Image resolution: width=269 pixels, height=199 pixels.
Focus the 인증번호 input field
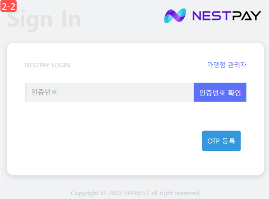[109, 92]
